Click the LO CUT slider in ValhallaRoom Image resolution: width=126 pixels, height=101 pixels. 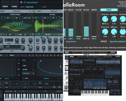coord(78,25)
